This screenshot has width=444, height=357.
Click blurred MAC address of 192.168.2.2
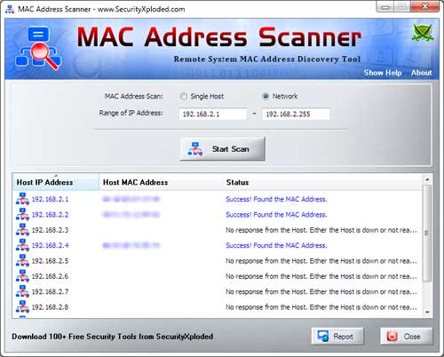pyautogui.click(x=131, y=214)
